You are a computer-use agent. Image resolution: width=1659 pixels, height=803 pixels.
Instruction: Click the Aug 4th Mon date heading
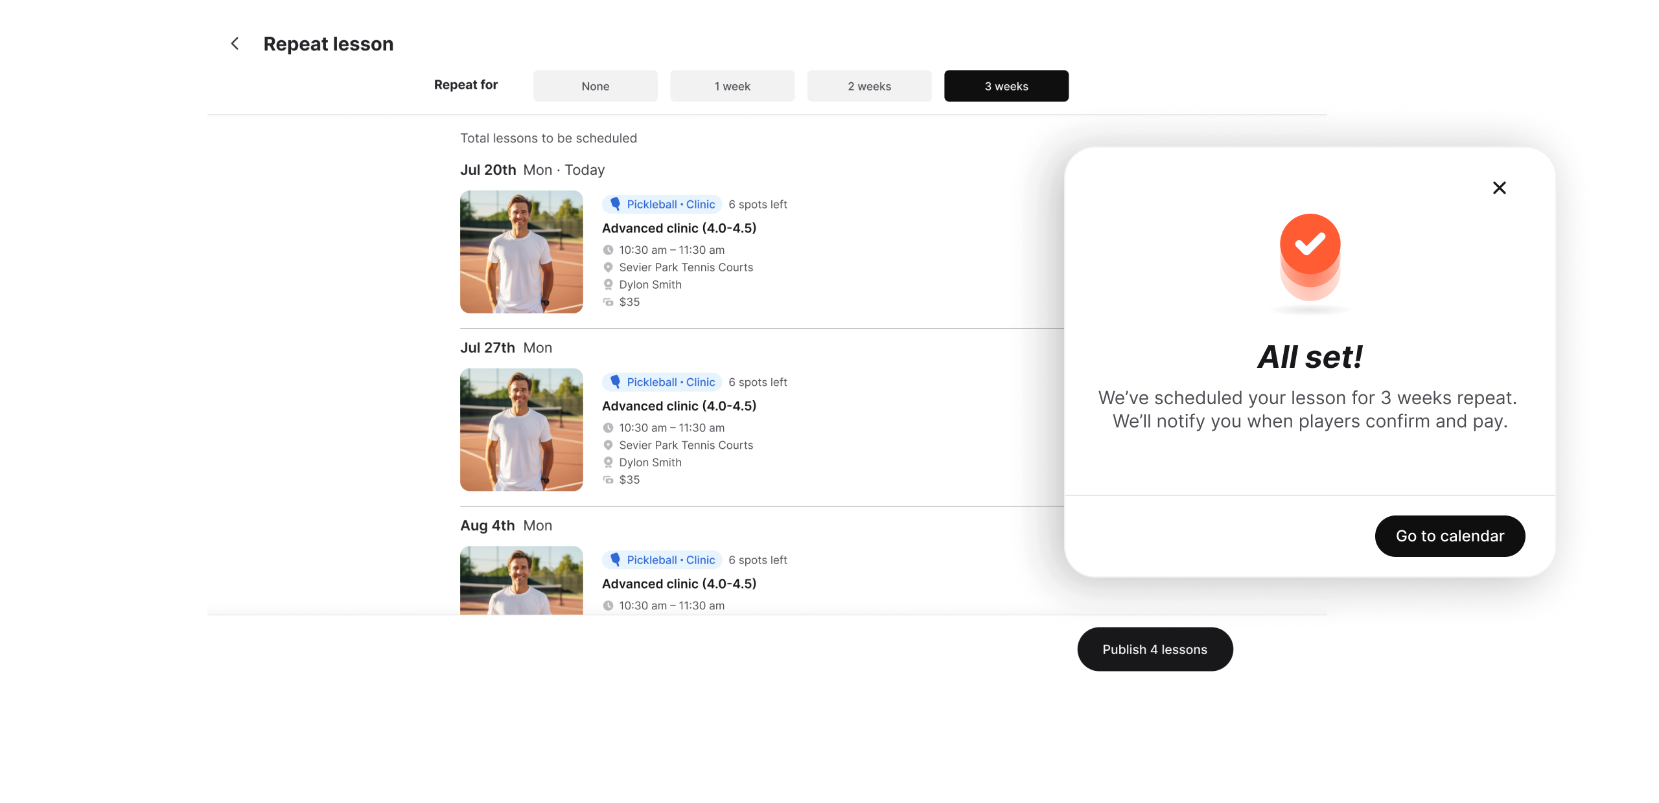506,526
